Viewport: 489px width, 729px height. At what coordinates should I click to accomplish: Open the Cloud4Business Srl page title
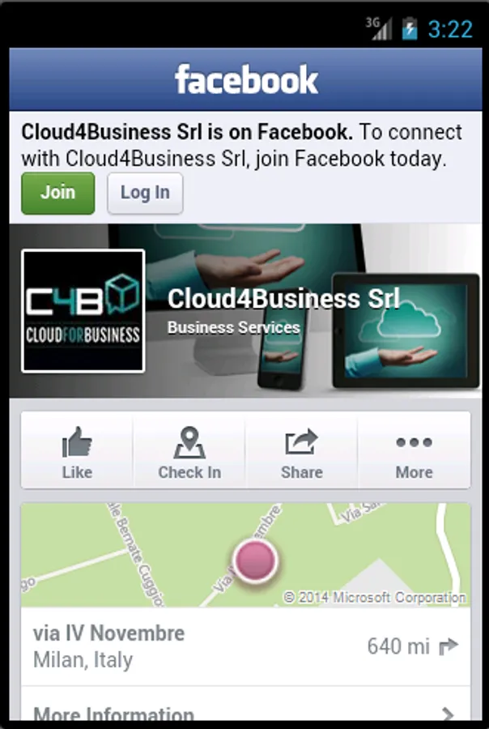[283, 298]
